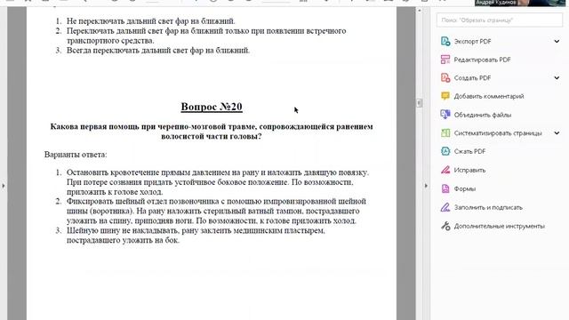Expand the Систематизировать страницы options chevron

tap(557, 133)
